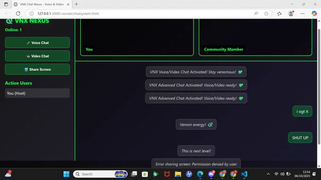This screenshot has height=180, width=321.
Task: Start Video Chat from the sidebar
Action: coord(37,56)
